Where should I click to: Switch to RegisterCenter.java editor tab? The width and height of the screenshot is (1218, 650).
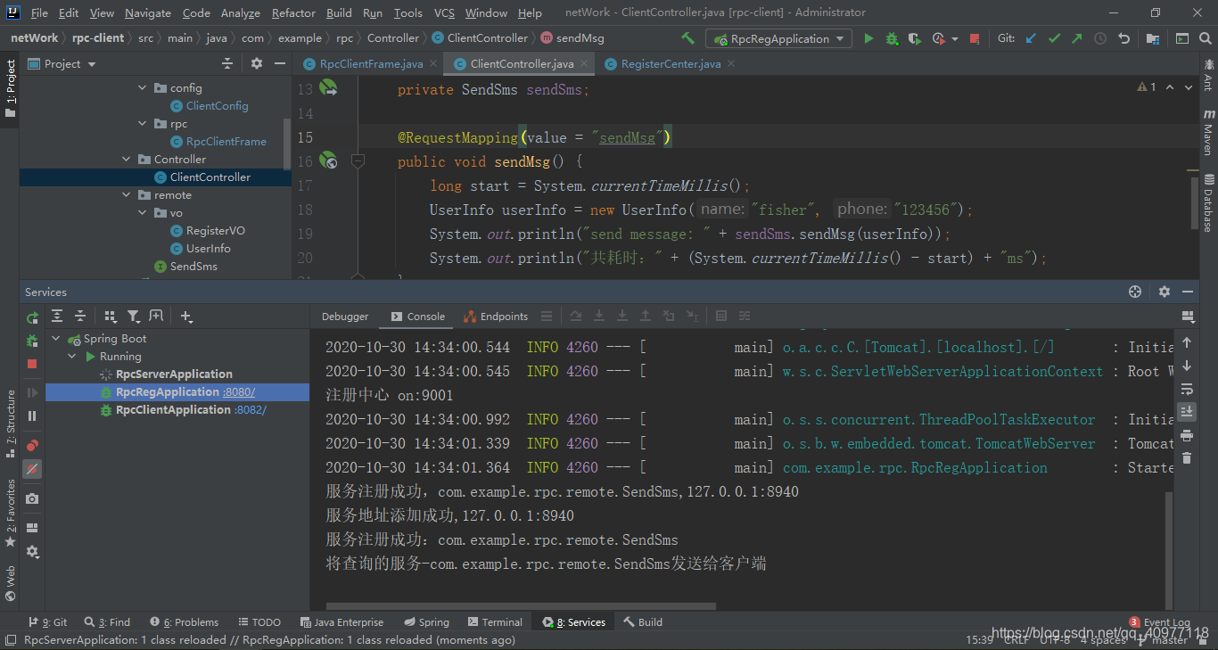pyautogui.click(x=671, y=63)
